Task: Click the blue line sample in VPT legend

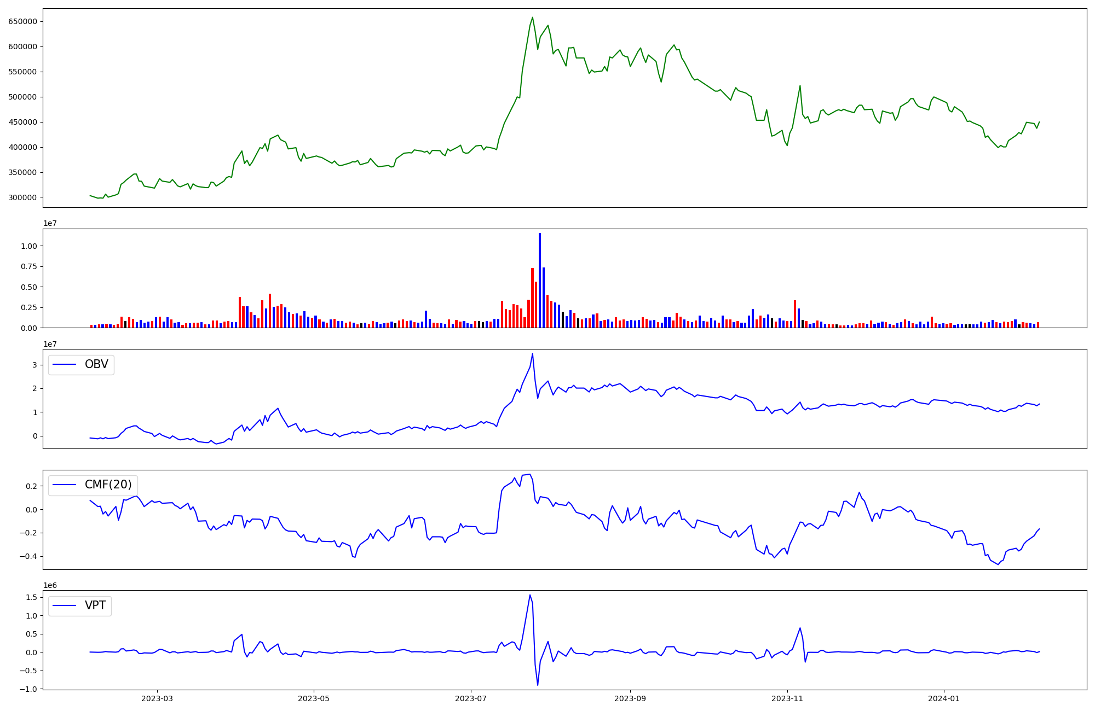Action: [64, 605]
